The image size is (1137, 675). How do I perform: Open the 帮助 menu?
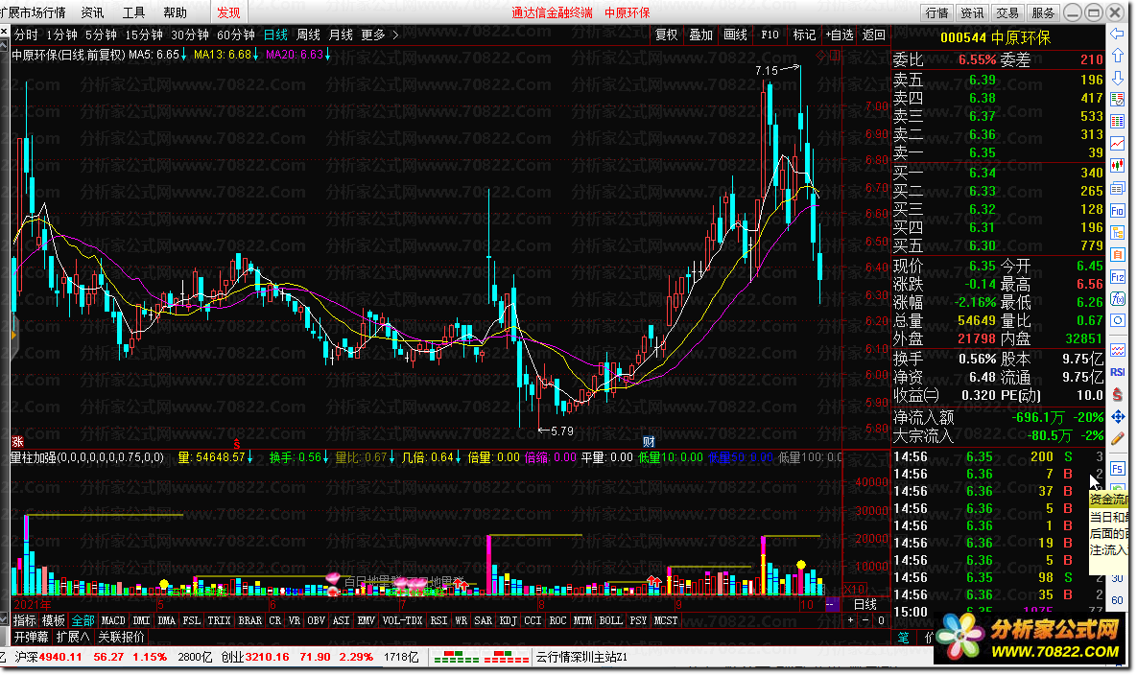[175, 12]
